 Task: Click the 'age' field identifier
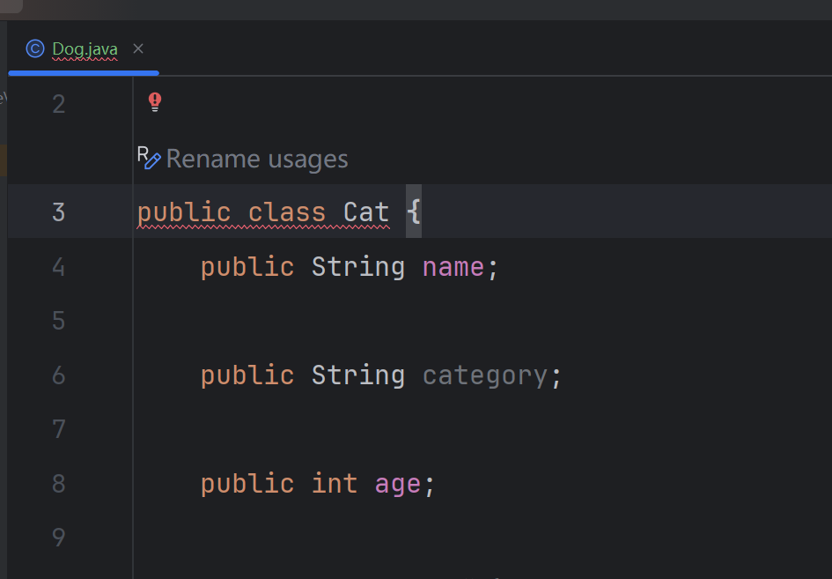point(398,486)
